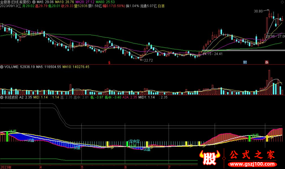The width and height of the screenshot is (285, 169).
Task: Click the A2: 2.35 indicator value
Action: click(x=26, y=97)
